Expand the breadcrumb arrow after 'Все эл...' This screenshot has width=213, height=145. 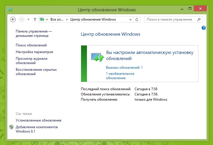(x=67, y=20)
